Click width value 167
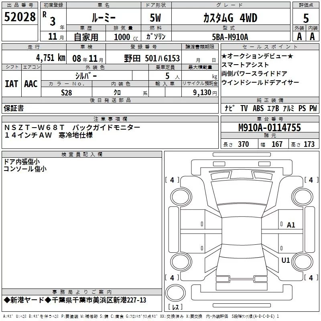Image resolution: width=321 pixels, height=321 pixels. [x=277, y=144]
